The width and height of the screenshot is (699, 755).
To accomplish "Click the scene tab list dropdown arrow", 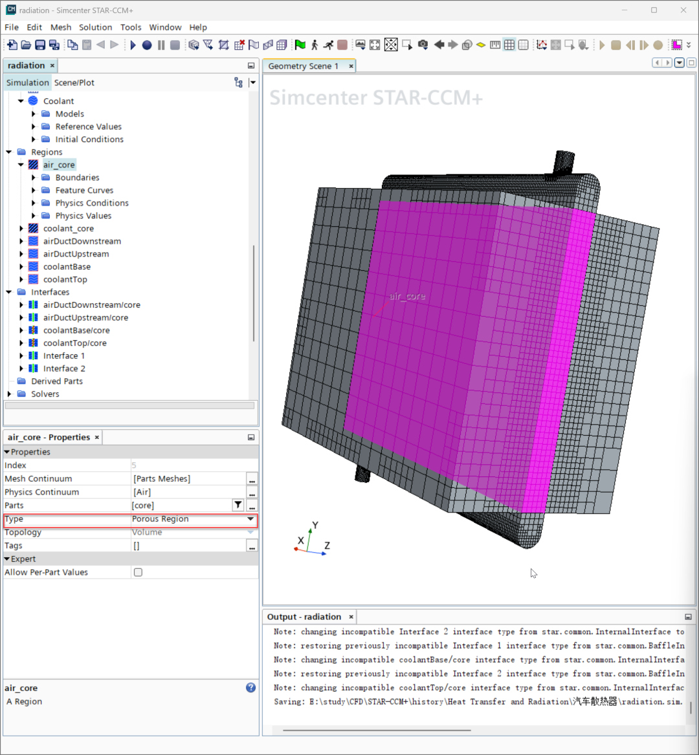I will (x=679, y=63).
